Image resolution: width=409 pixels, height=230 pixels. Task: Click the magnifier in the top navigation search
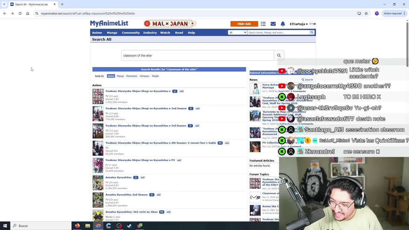[x=312, y=32]
